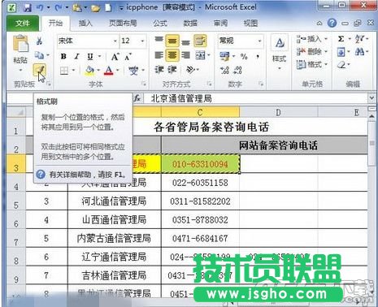Click the Clear eraser icon
Image resolution: width=378 pixels, height=307 pixels.
pos(341,64)
